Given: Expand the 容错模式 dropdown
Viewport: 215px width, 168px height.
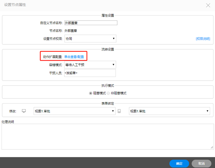Looking at the screenshot, I should (90, 65).
